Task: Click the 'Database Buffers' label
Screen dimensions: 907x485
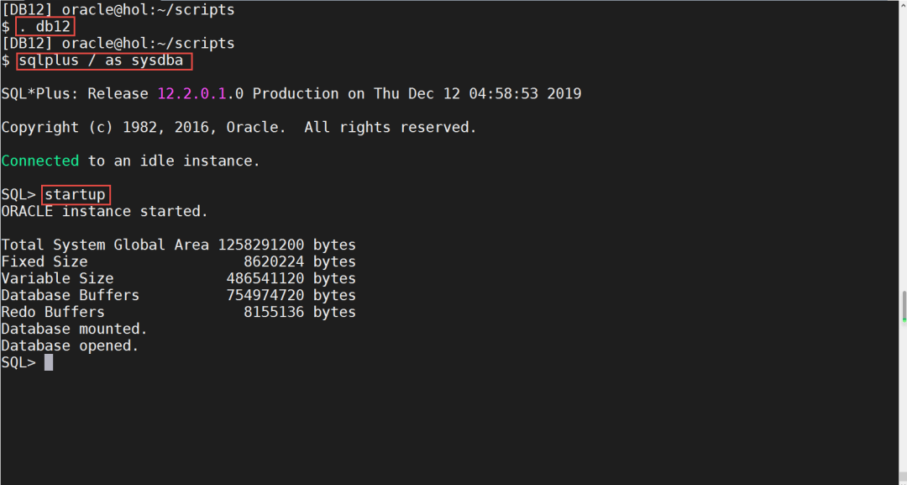Action: (70, 295)
